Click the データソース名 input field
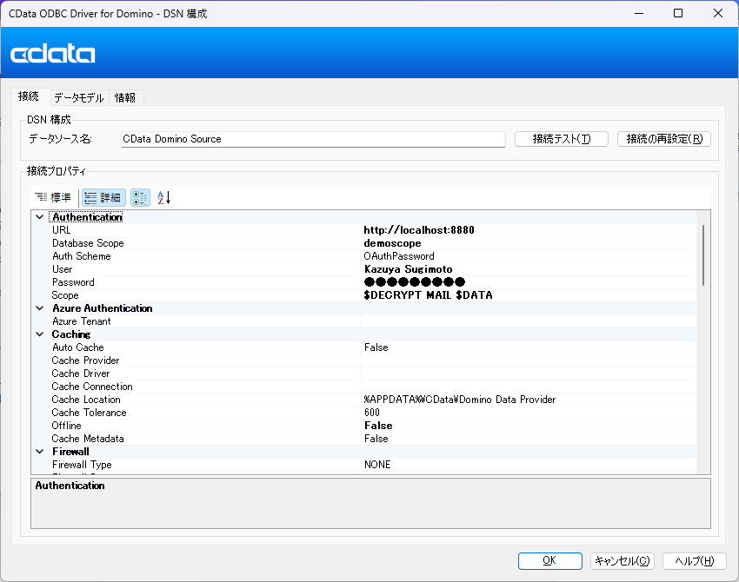This screenshot has width=739, height=582. point(313,139)
